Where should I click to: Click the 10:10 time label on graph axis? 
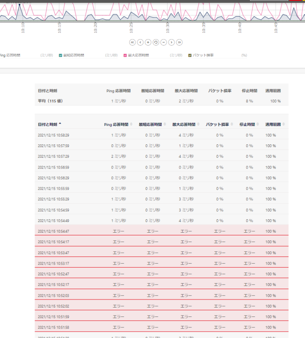pyautogui.click(x=23, y=28)
